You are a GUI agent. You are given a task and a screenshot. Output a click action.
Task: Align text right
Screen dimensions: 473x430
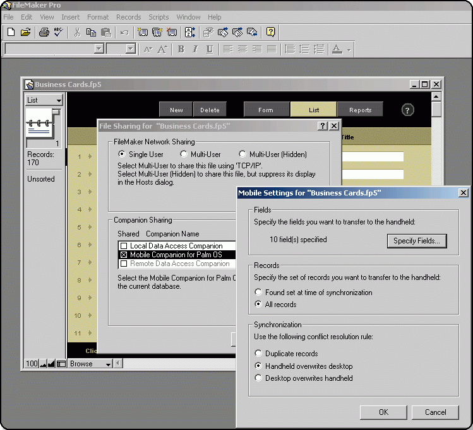[257, 49]
